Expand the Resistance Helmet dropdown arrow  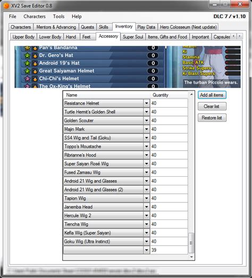(146, 103)
